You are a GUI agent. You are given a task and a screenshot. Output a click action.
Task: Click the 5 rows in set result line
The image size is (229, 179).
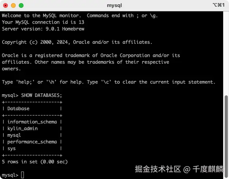click(x=35, y=162)
